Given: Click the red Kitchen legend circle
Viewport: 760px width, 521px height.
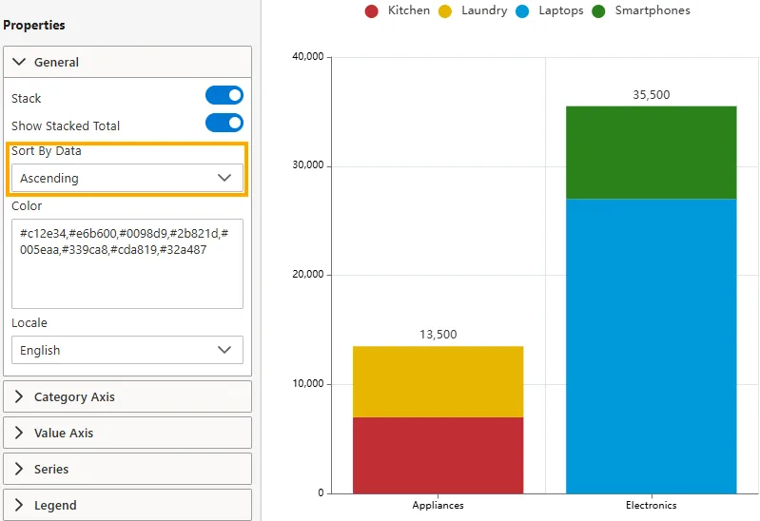Looking at the screenshot, I should [371, 11].
